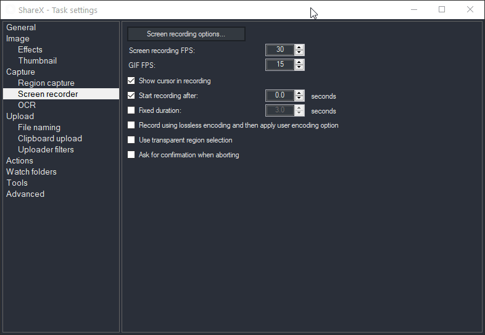Maximize the Task settings window
485x335 pixels.
[x=442, y=10]
